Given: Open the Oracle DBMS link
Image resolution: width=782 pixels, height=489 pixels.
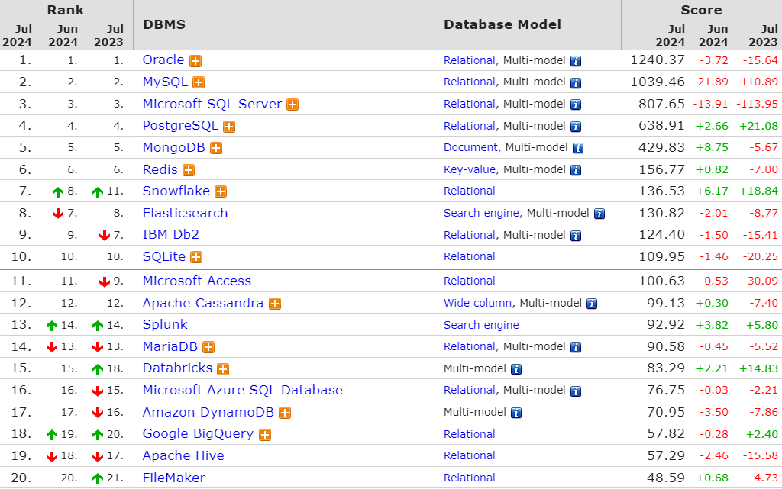Looking at the screenshot, I should 163,60.
